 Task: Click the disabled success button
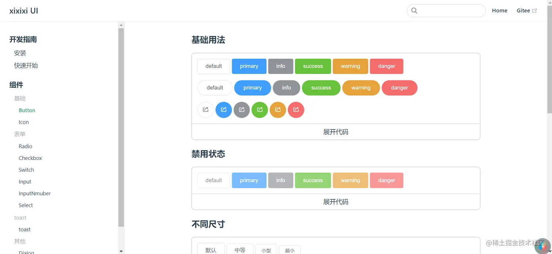[x=313, y=180]
